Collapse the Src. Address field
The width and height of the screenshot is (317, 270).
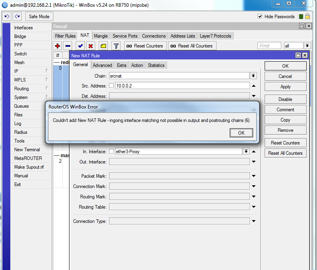[254, 86]
